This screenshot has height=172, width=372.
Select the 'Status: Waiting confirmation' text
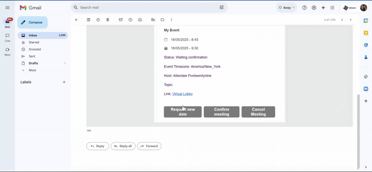click(x=186, y=58)
